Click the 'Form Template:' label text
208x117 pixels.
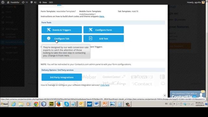point(48,11)
